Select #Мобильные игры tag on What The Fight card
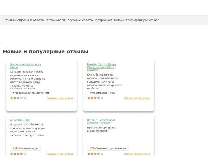 [x=25, y=148]
